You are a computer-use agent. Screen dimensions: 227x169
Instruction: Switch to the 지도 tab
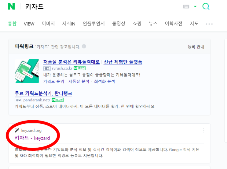[194, 23]
